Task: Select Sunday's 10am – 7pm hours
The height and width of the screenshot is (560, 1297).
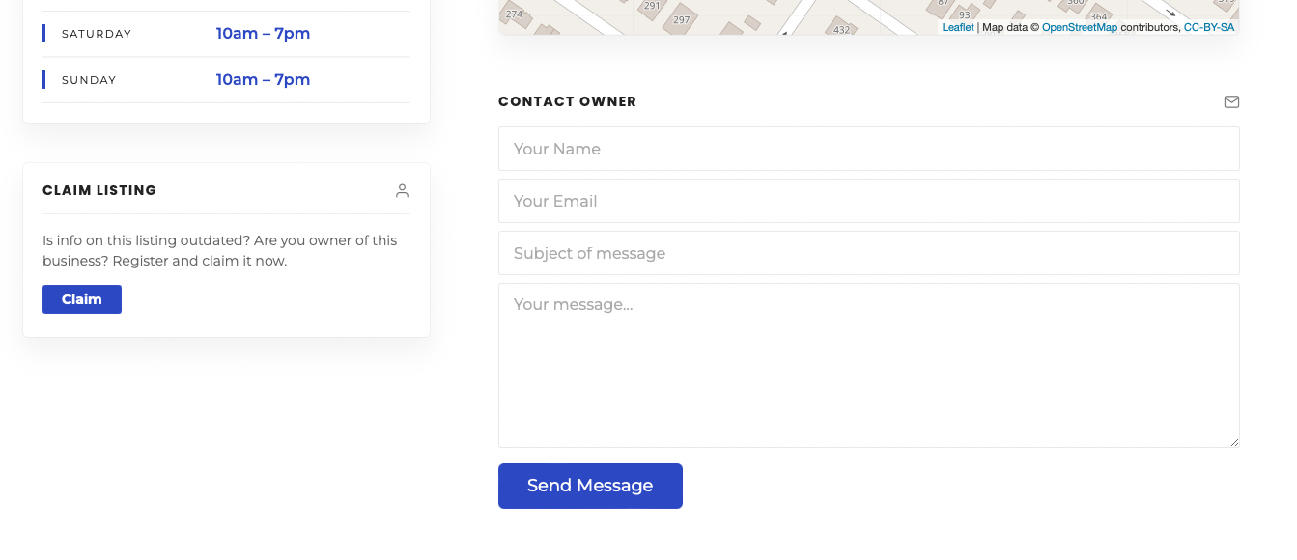Action: coord(263,79)
